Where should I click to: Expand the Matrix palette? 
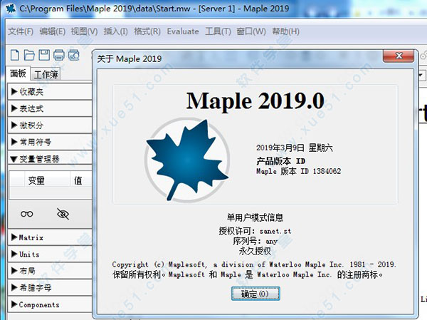pyautogui.click(x=50, y=237)
